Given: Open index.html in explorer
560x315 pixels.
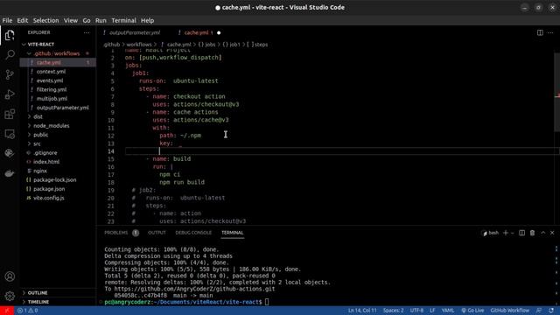Looking at the screenshot, I should [46, 162].
